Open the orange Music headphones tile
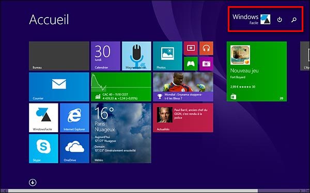 [206, 48]
